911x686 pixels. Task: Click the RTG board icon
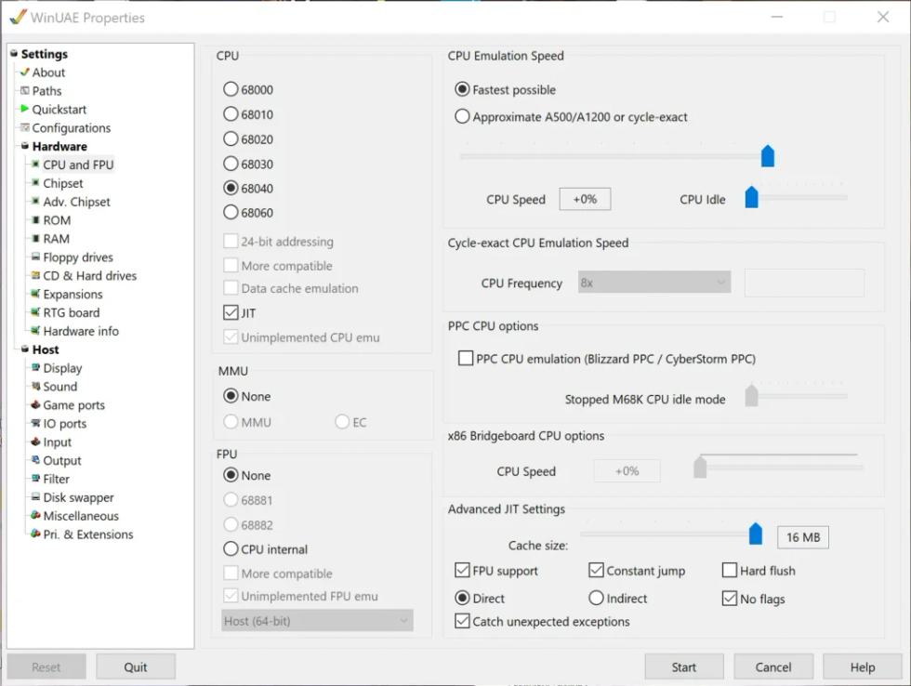click(35, 312)
